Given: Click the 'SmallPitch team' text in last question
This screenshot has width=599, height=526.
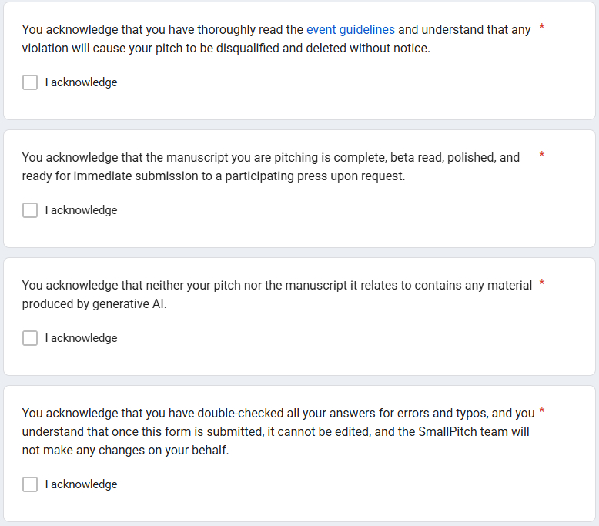Looking at the screenshot, I should tap(463, 432).
